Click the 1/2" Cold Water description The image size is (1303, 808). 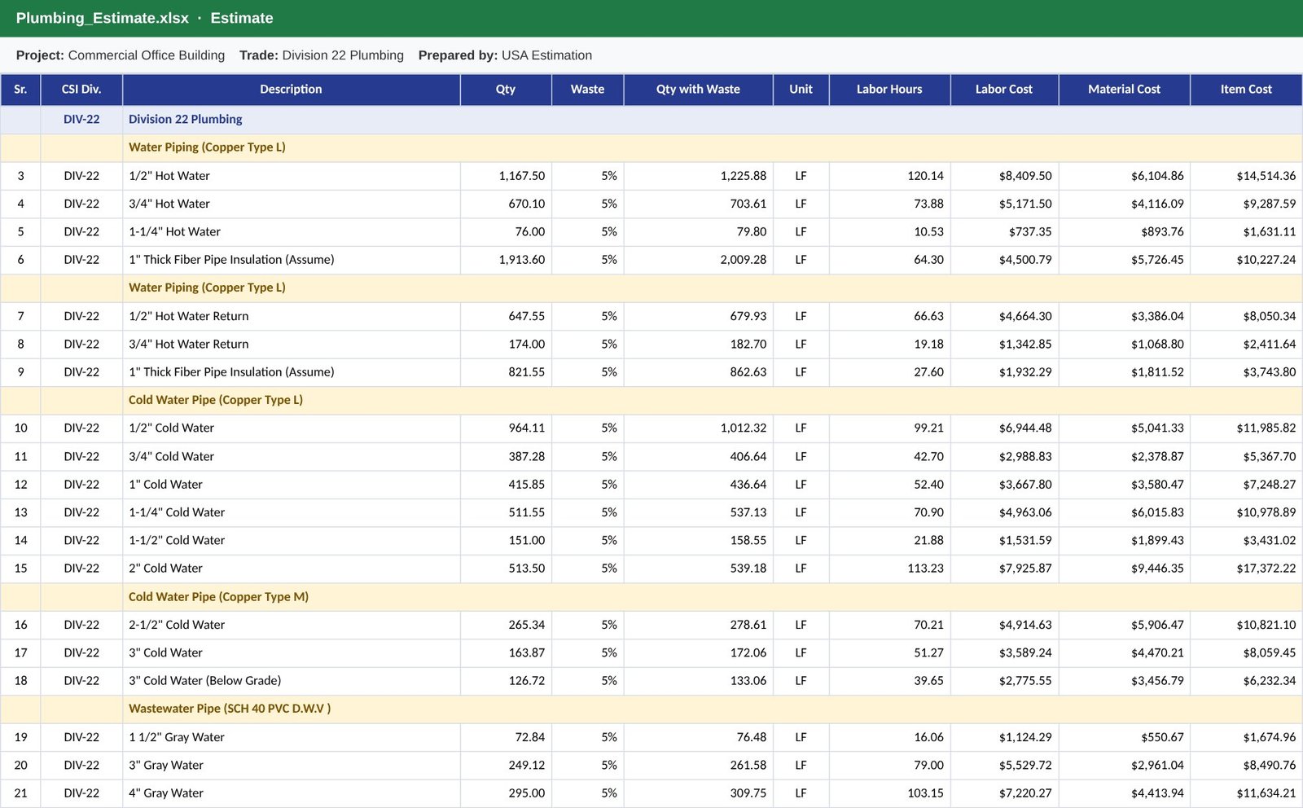pos(291,428)
